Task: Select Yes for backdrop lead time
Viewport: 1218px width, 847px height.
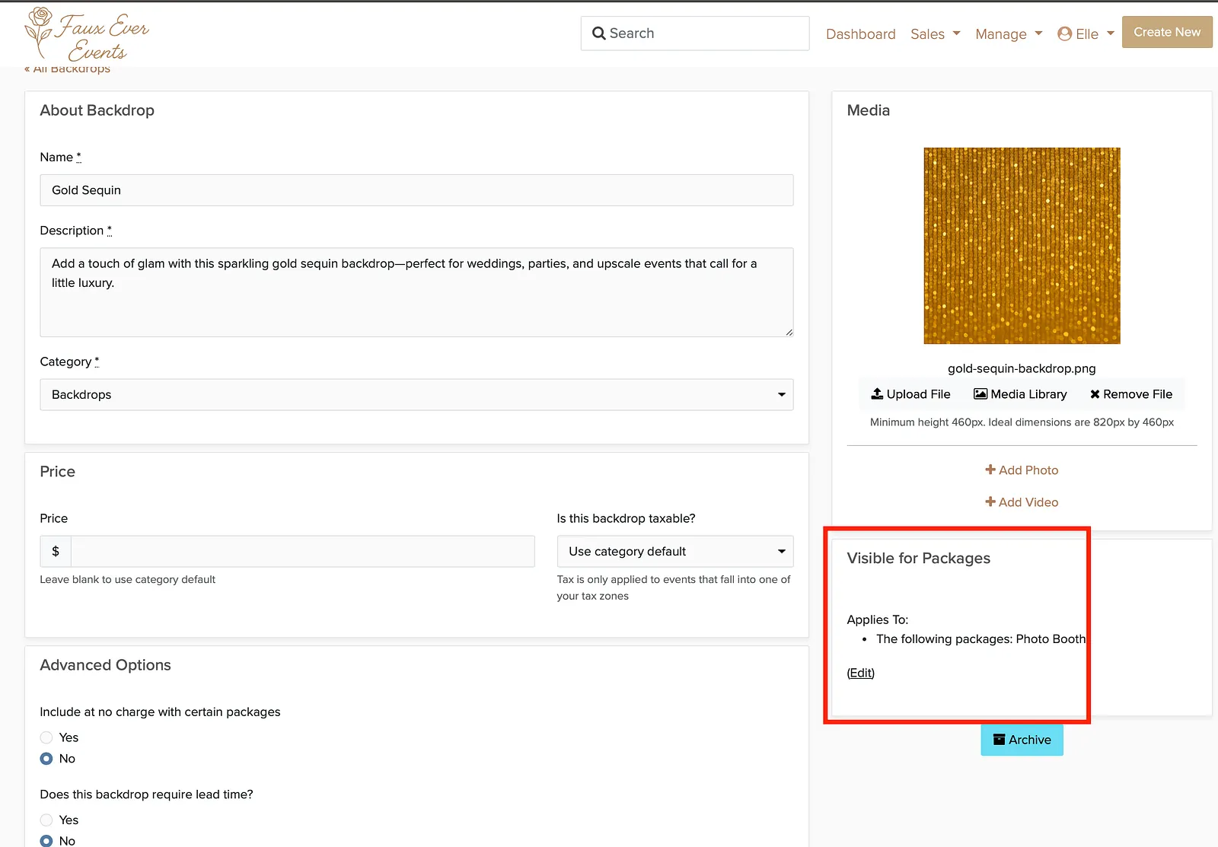Action: point(46,820)
